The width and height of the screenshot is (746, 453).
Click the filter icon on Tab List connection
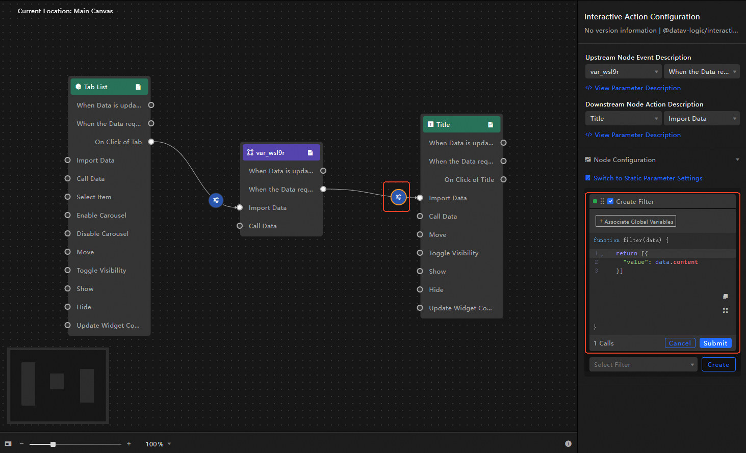coord(216,200)
